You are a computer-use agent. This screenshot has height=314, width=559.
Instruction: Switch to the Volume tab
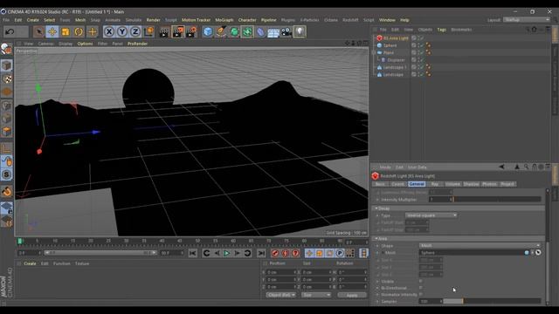pos(452,184)
